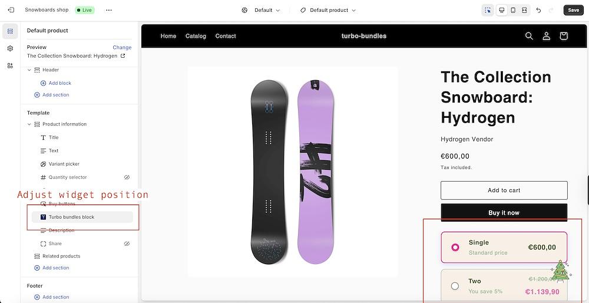Open the app embeds sidebar icon
The height and width of the screenshot is (303, 589).
pos(10,65)
